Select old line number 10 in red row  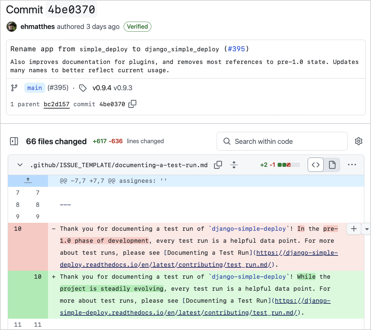coord(18,229)
